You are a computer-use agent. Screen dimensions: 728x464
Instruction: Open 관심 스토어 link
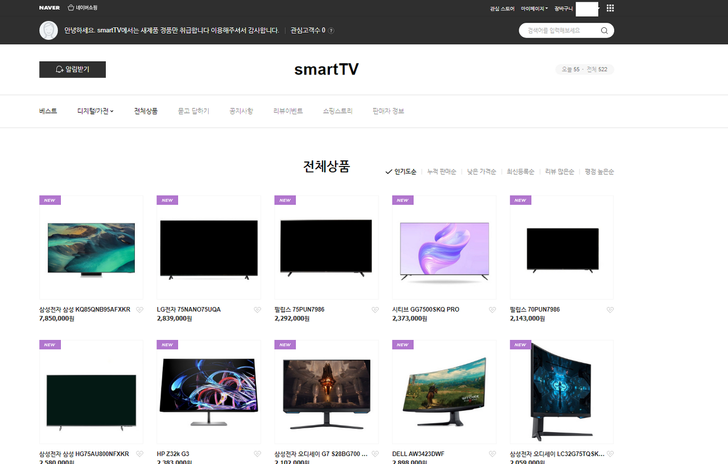tap(502, 9)
